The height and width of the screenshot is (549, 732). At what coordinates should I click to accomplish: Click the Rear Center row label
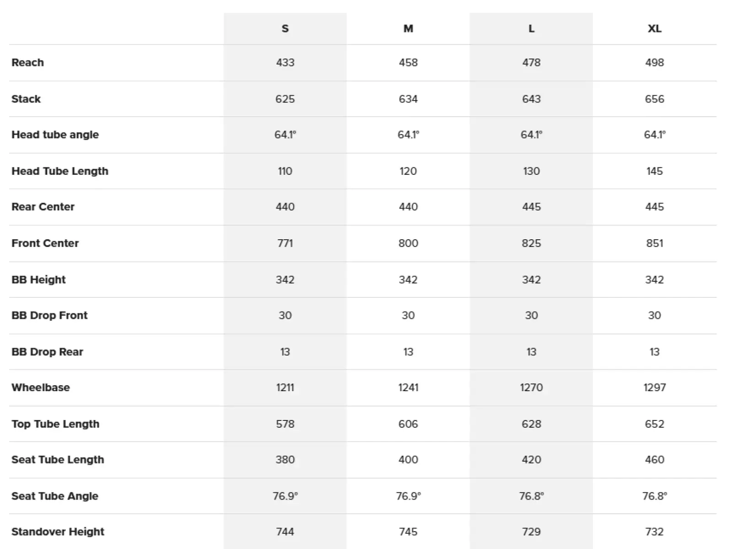click(43, 207)
